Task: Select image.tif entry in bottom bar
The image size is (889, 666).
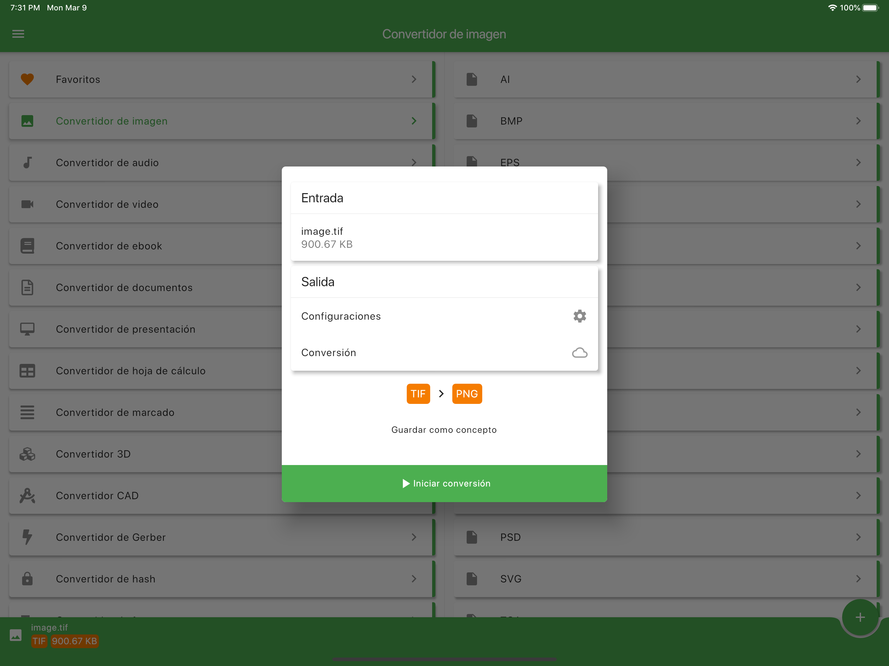Action: (x=49, y=627)
